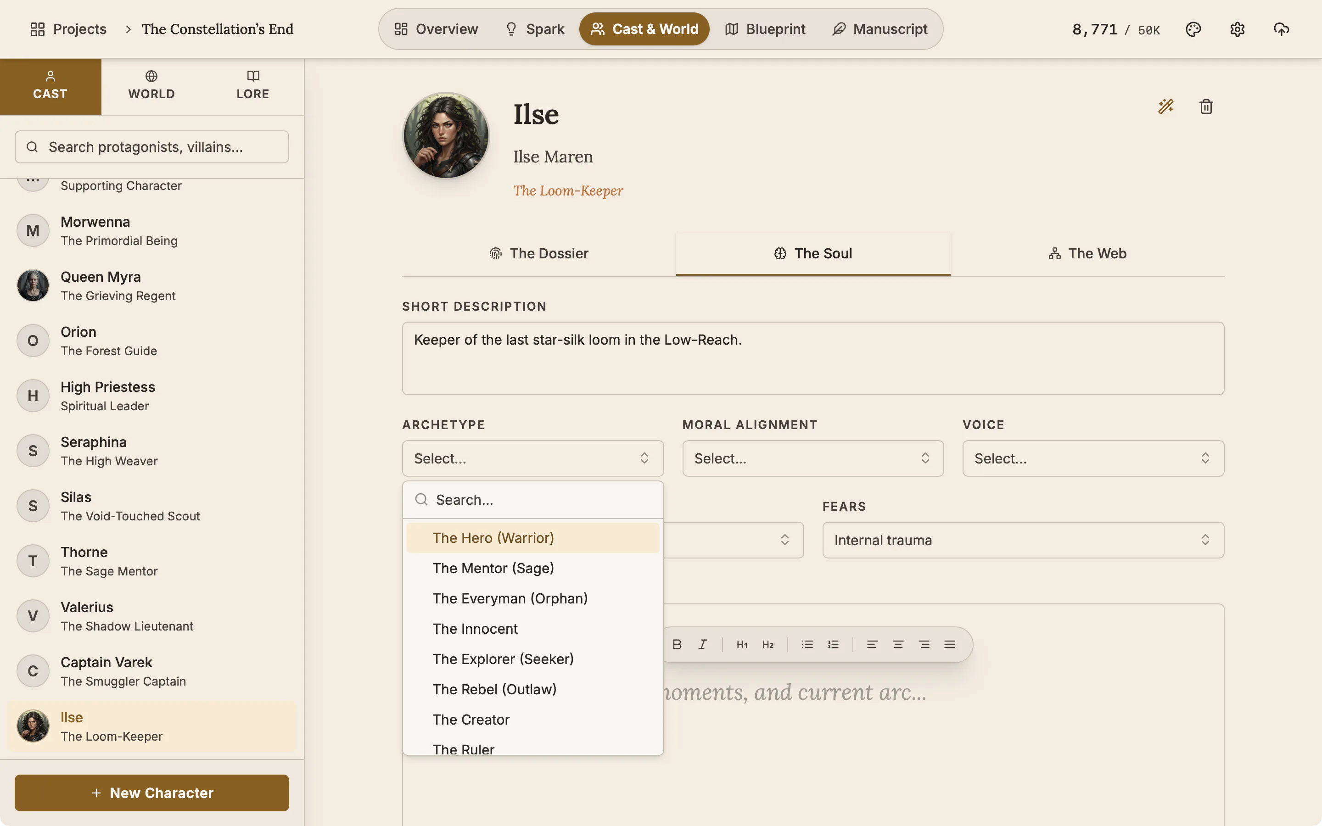This screenshot has height=826, width=1322.
Task: Apply Heading 1 format
Action: tap(742, 644)
